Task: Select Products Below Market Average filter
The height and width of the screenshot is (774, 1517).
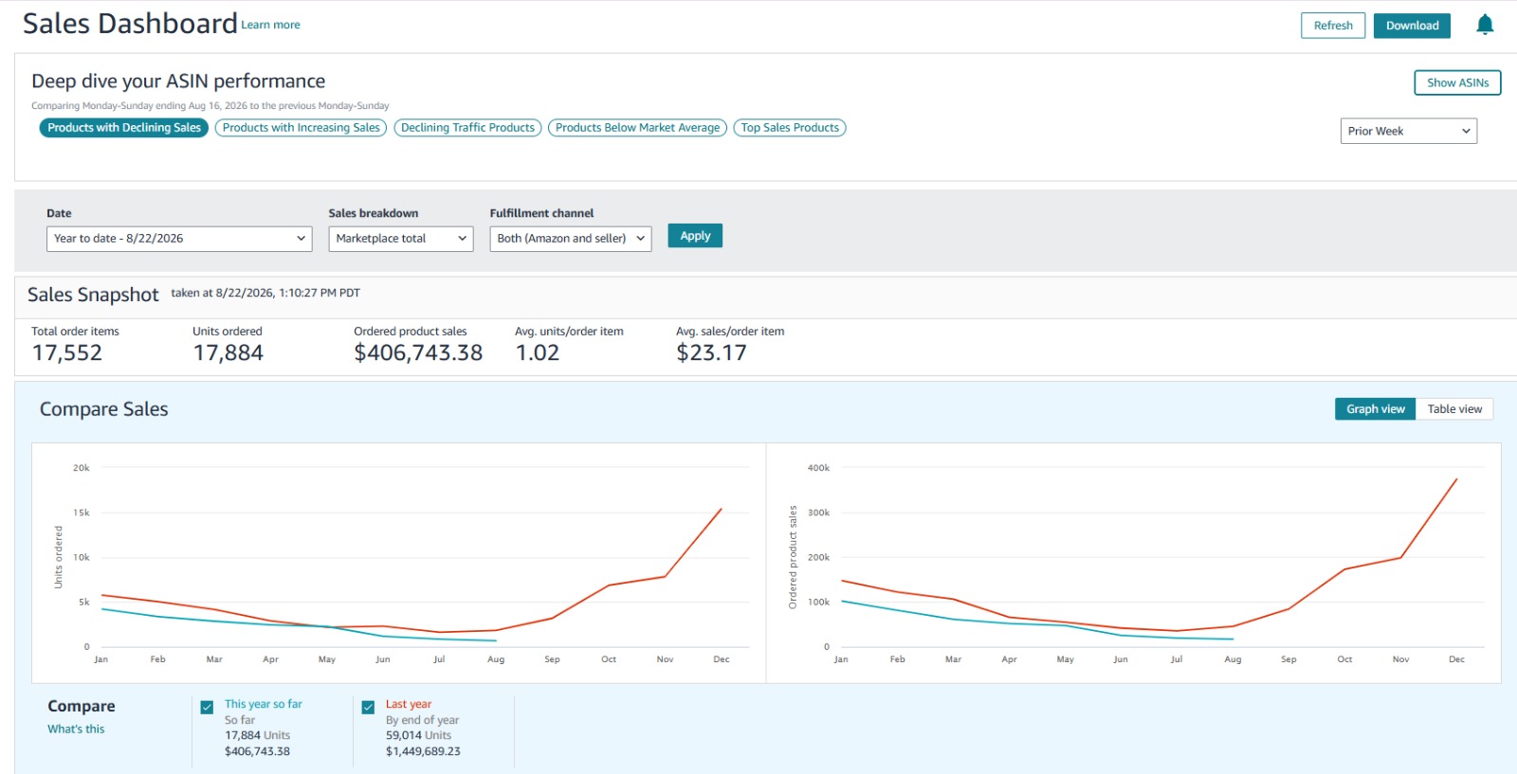Action: coord(637,128)
